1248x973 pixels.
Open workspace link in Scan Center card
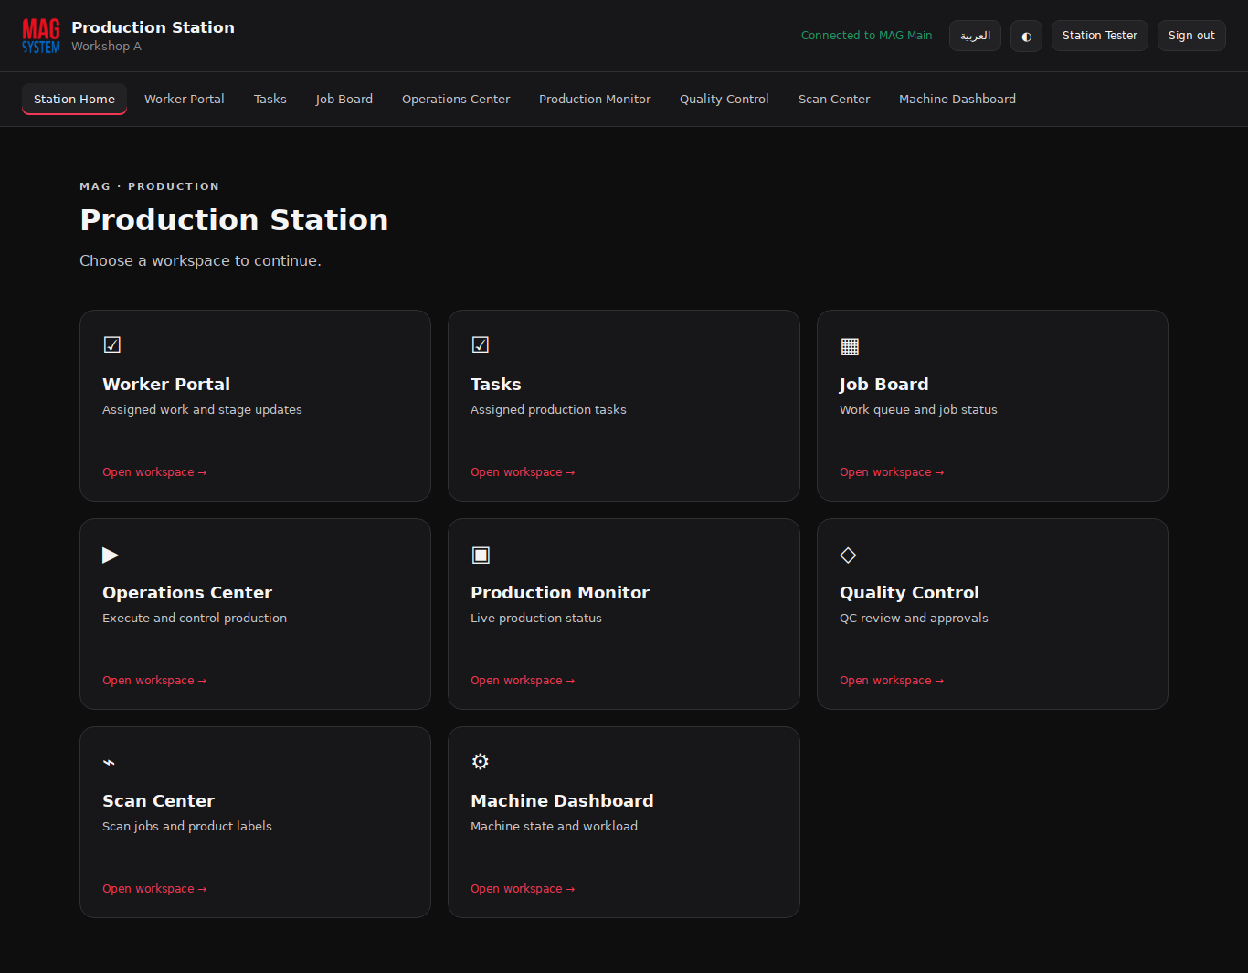coord(154,889)
